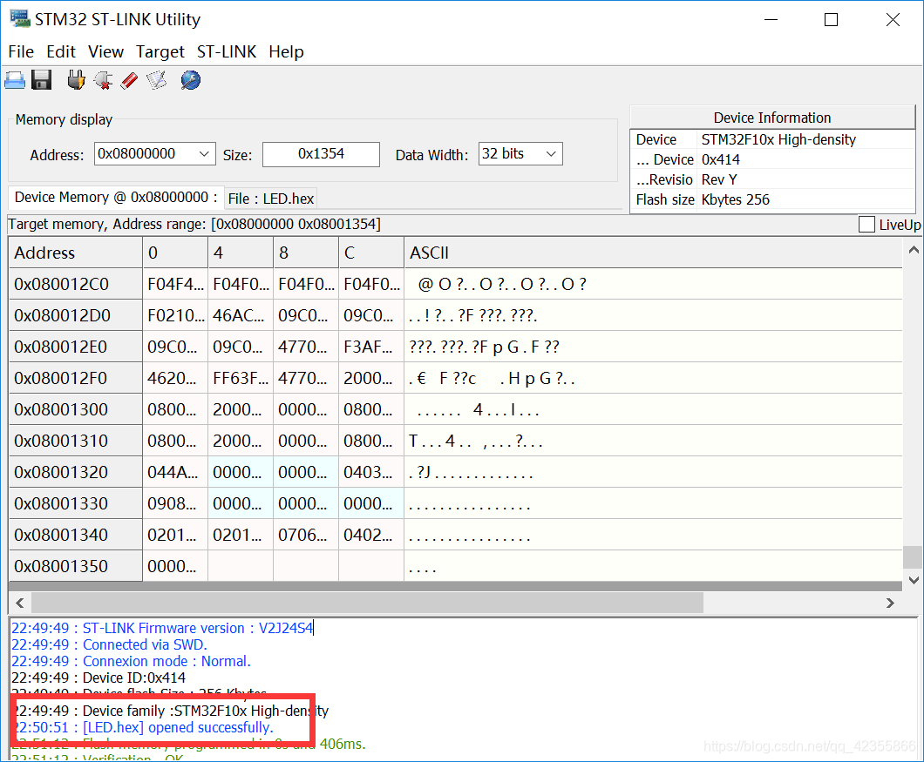Click the memory table scroll down arrow

click(914, 579)
